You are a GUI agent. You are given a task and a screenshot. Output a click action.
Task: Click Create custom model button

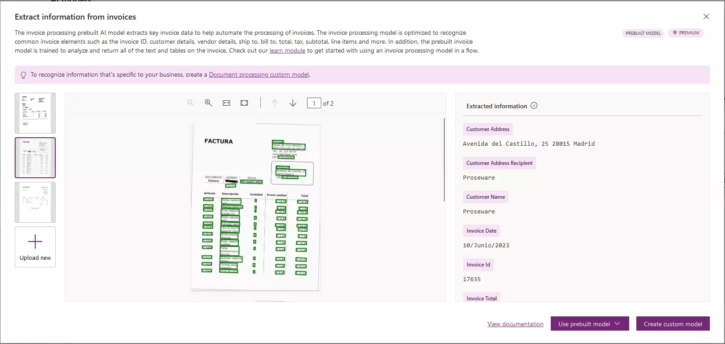pos(673,324)
